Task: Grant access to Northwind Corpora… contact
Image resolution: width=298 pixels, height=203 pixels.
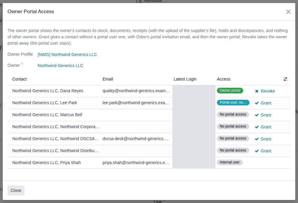Action: (263, 127)
